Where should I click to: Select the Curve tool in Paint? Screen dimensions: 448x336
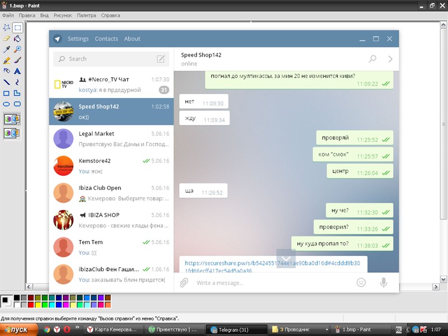[17, 82]
